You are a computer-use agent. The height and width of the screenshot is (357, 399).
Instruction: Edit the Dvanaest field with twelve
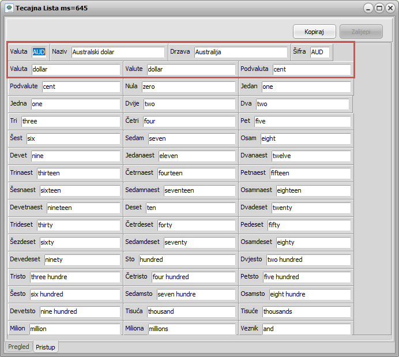[311, 156]
